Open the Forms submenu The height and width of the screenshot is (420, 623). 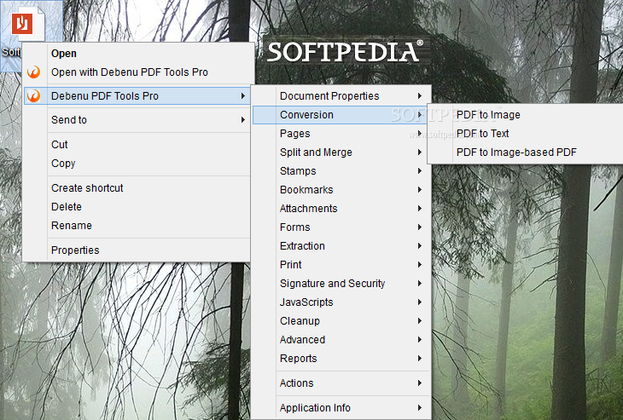(341, 227)
